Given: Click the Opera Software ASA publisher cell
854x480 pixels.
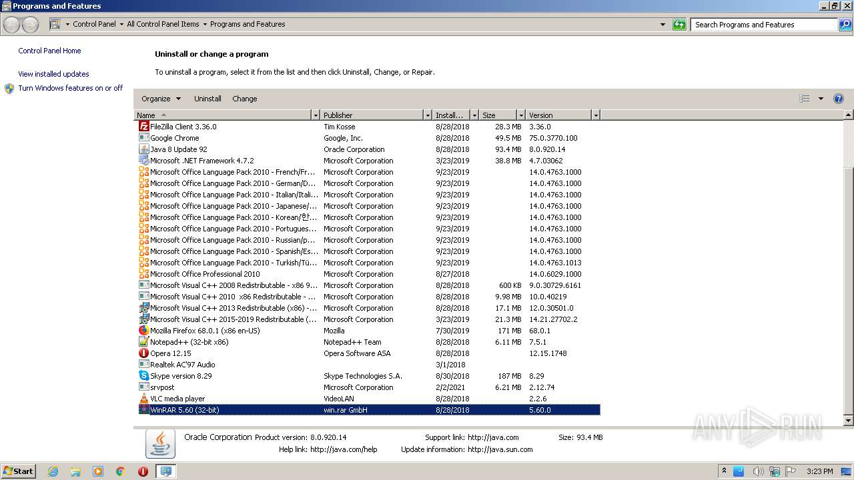Looking at the screenshot, I should (x=357, y=353).
